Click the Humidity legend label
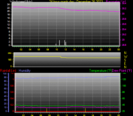Viewport: 133px width, 116px height. pyautogui.click(x=25, y=71)
